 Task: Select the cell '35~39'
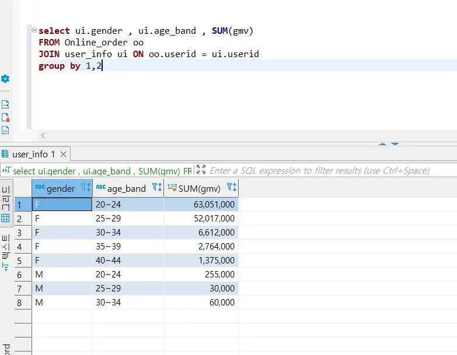point(128,246)
